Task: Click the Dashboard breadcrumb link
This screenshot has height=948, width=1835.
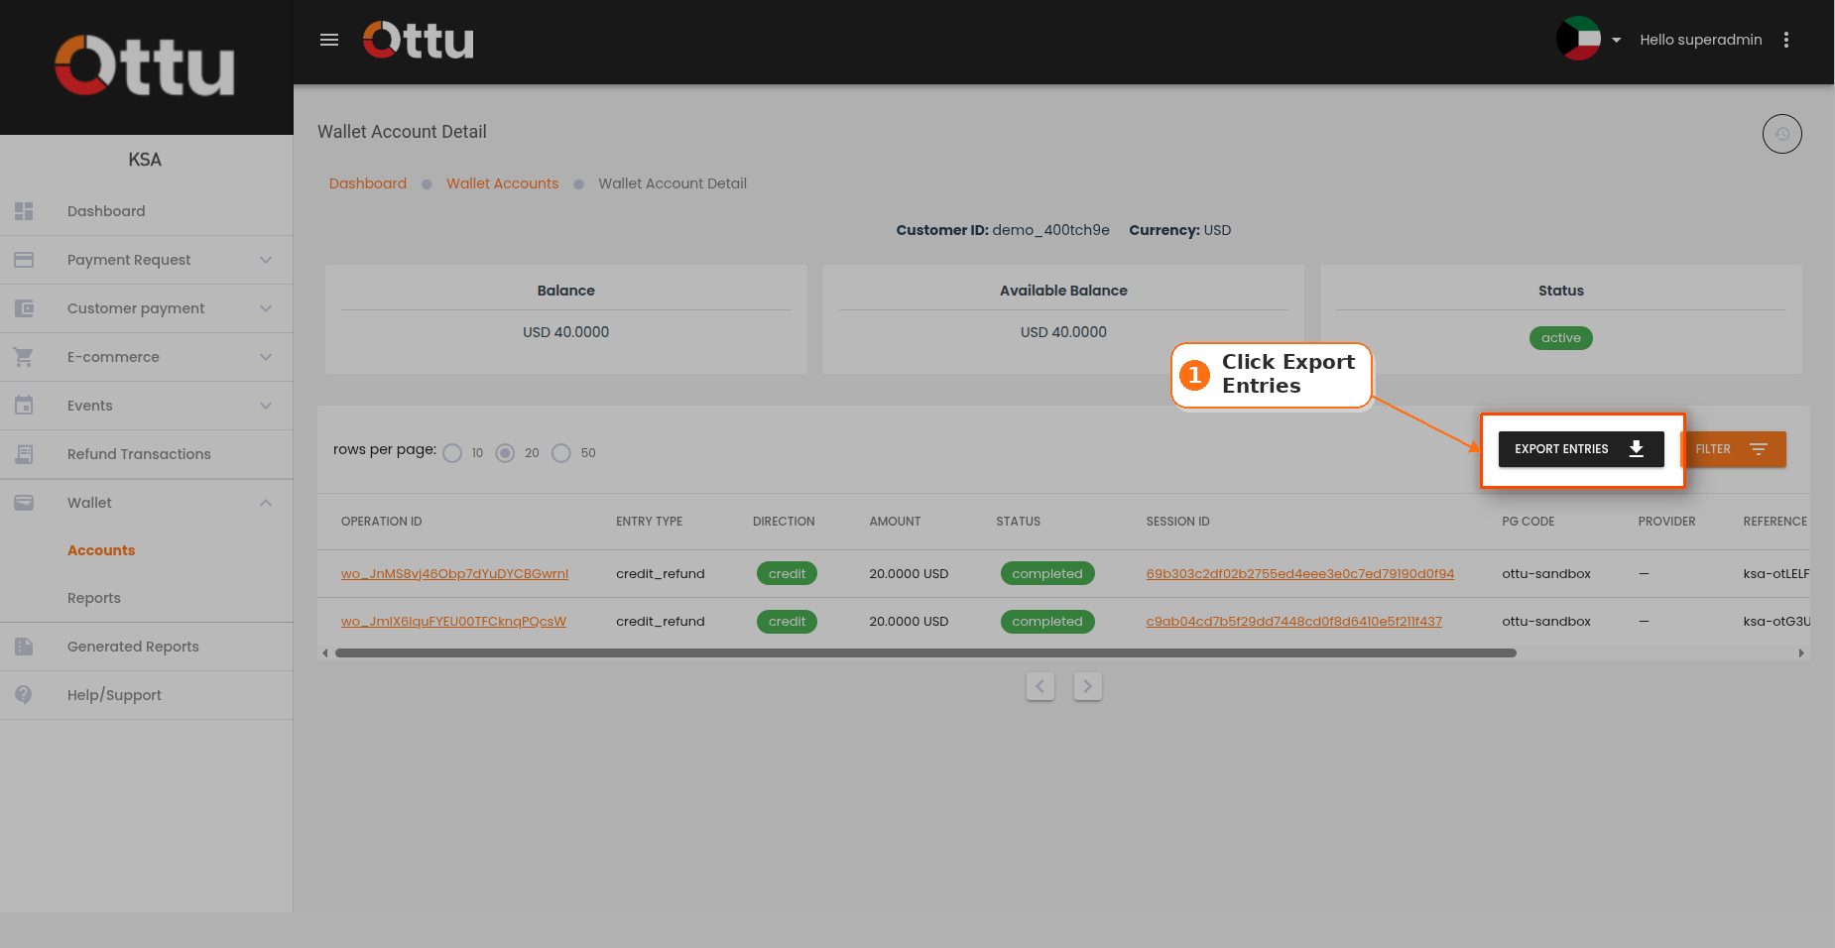Action: pos(368,183)
